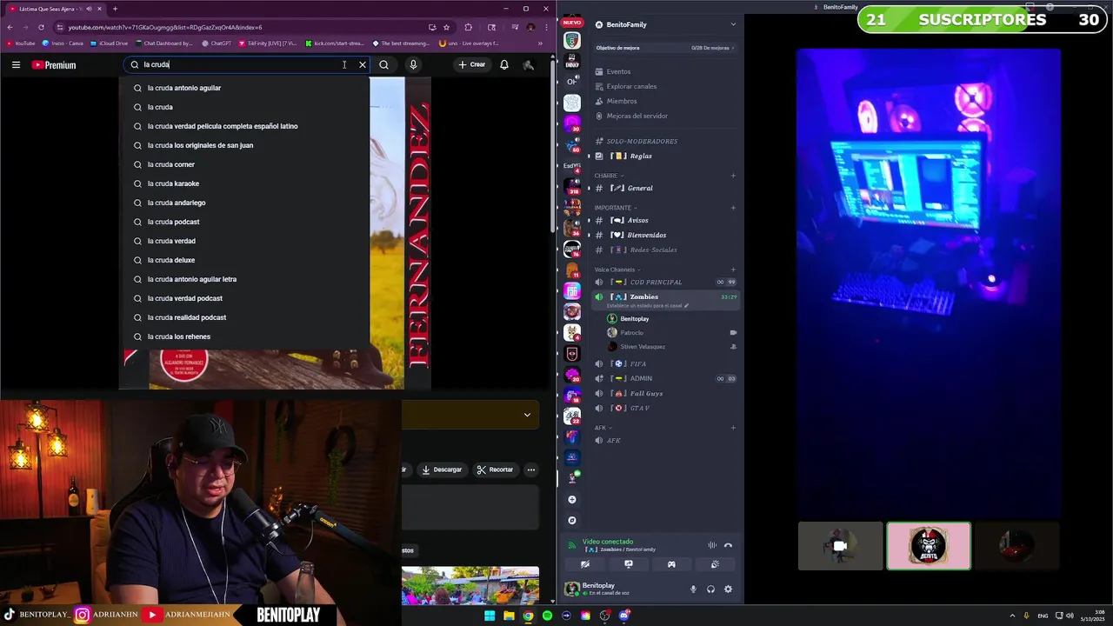
Task: Open the YouTube account avatar menu
Action: tap(529, 64)
